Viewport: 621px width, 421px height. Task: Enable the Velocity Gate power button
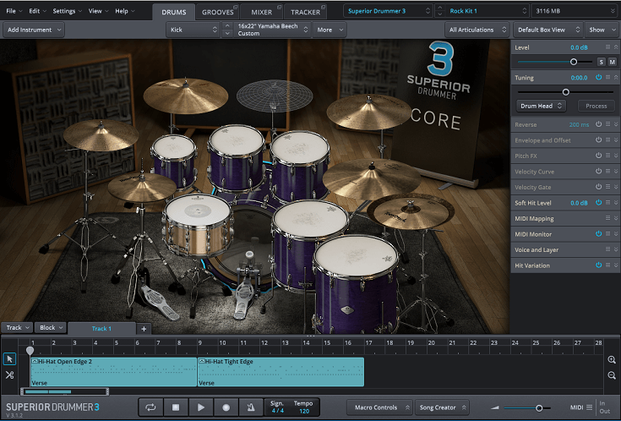(598, 187)
